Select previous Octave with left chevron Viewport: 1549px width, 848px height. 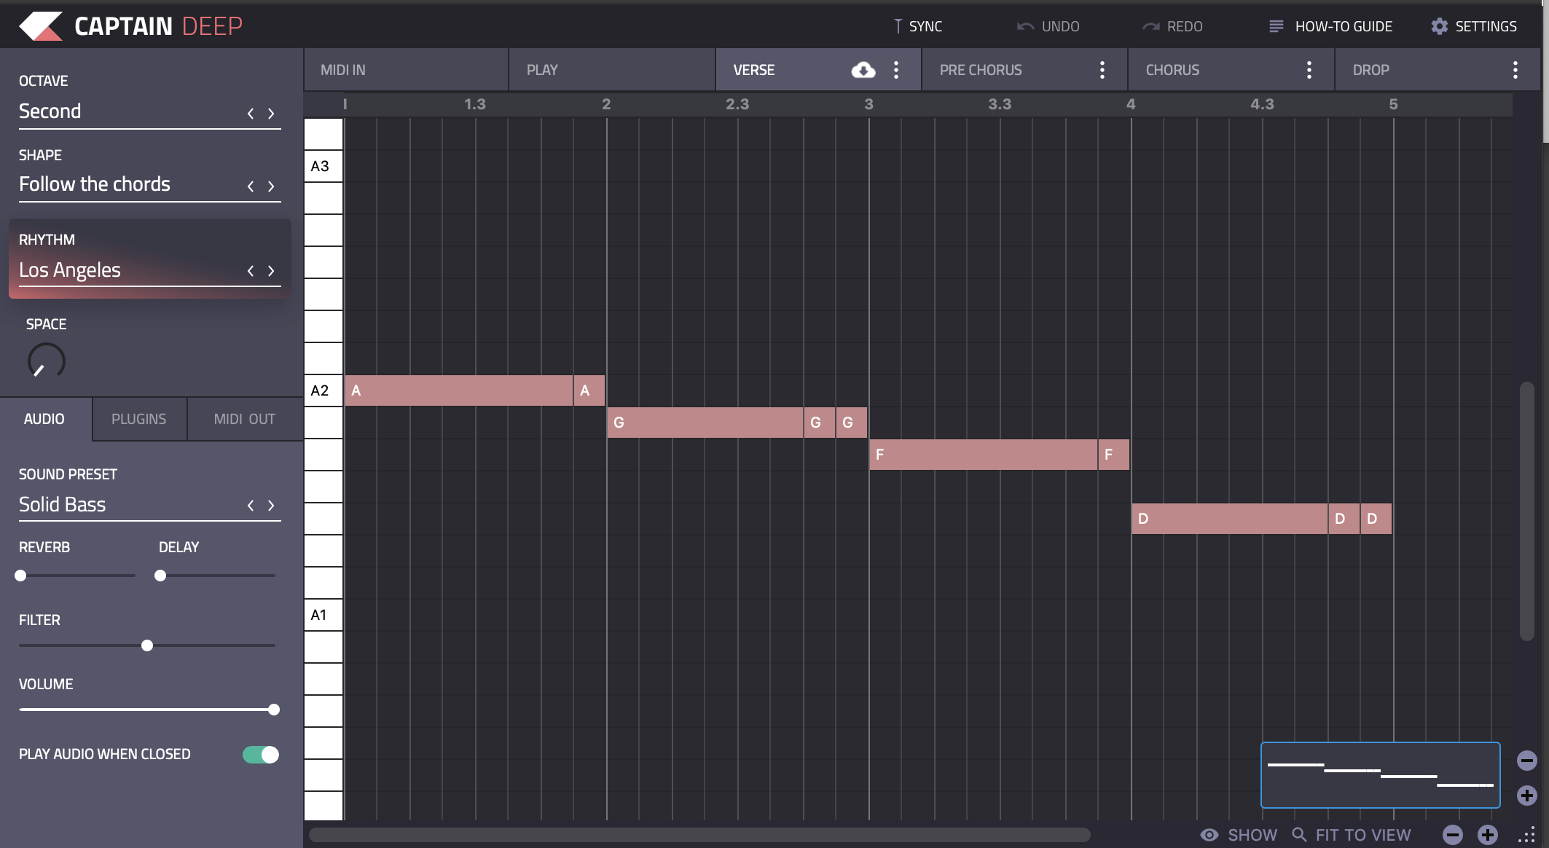pos(251,114)
